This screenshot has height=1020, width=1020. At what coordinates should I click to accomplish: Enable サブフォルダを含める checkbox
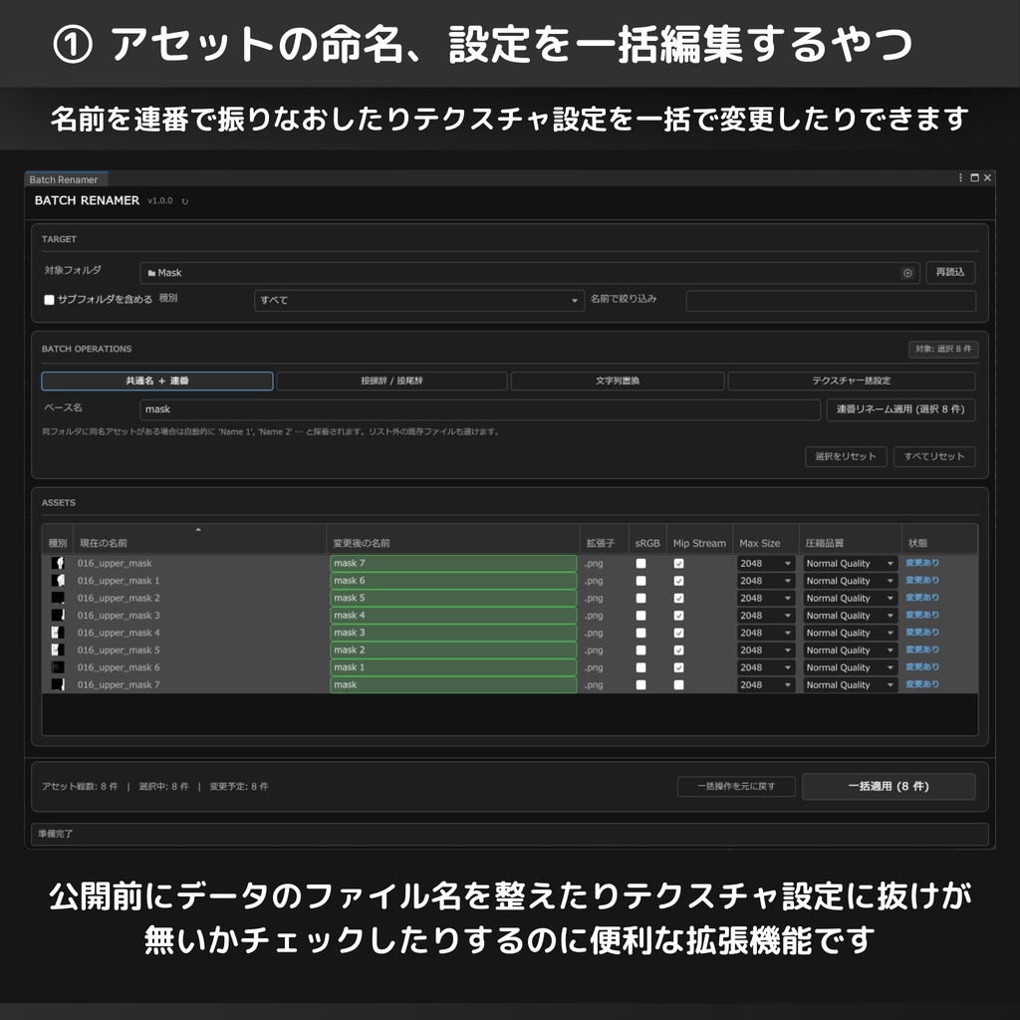coord(49,300)
